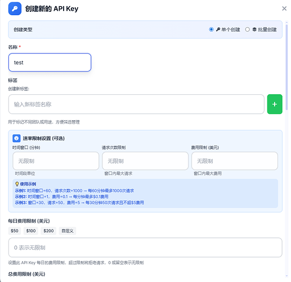Image resolution: width=291 pixels, height=282 pixels.
Task: Click the 创建类型 label
Action: pos(23,29)
